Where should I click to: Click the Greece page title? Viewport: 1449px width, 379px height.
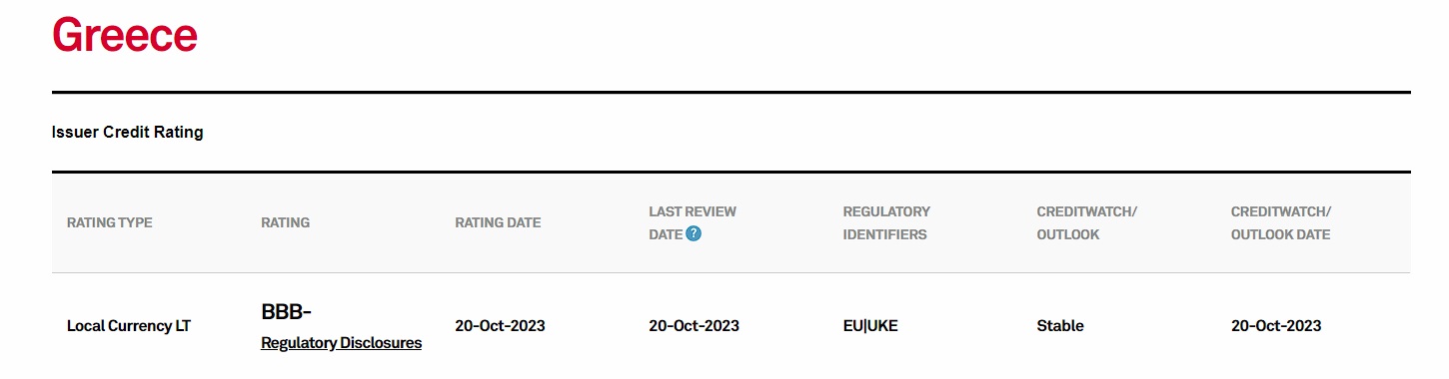pyautogui.click(x=125, y=34)
